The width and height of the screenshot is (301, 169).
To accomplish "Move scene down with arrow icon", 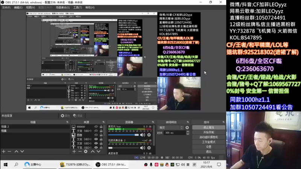I will [x=22, y=151].
